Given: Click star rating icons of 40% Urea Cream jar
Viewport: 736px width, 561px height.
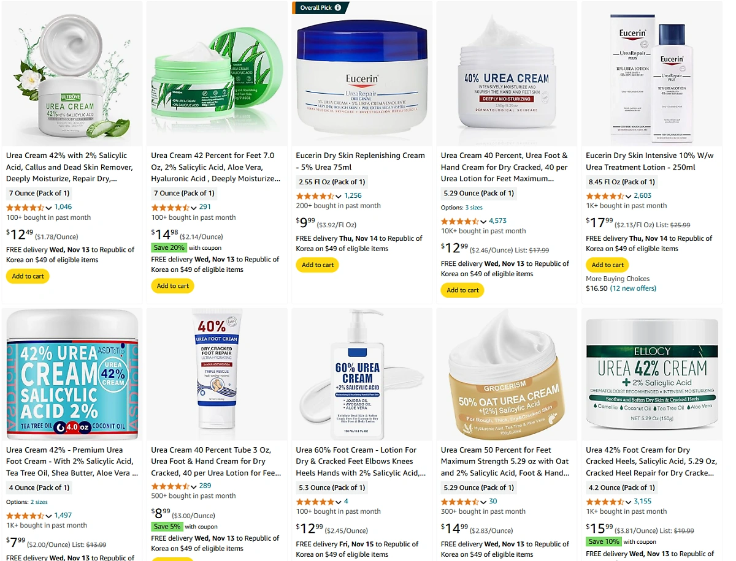Looking at the screenshot, I should pyautogui.click(x=460, y=221).
